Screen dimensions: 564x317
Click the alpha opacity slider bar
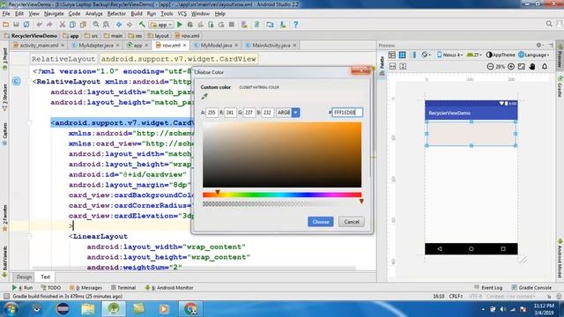click(282, 204)
